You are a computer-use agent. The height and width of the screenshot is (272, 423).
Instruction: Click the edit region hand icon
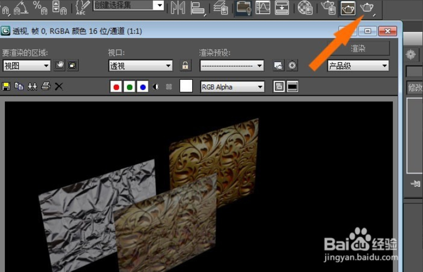(59, 65)
